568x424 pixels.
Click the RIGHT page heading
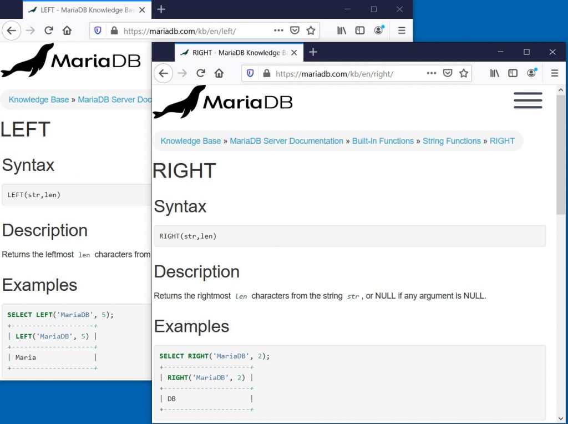point(184,171)
